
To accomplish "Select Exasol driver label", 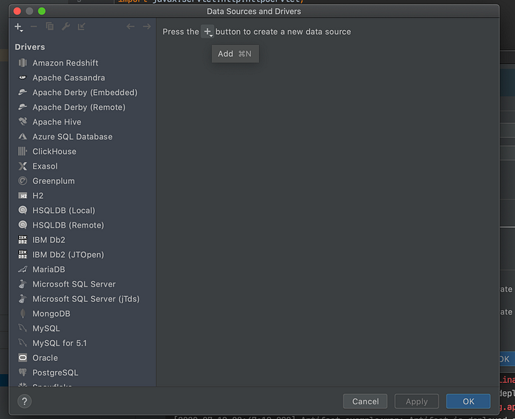I will [45, 166].
